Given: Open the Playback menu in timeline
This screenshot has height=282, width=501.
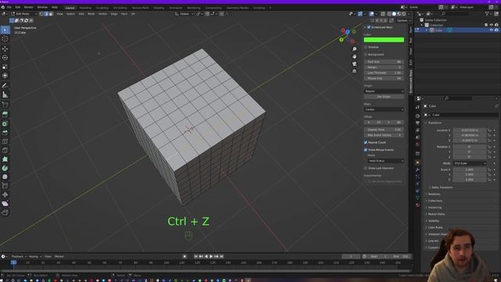Looking at the screenshot, I should click(x=18, y=256).
